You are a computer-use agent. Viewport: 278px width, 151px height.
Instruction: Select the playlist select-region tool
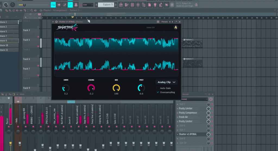coord(28,11)
